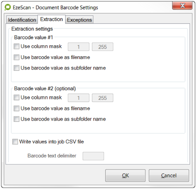Click Barcode #2 column mask start field showing 1
Screen dimensions: 196x189
point(79,98)
